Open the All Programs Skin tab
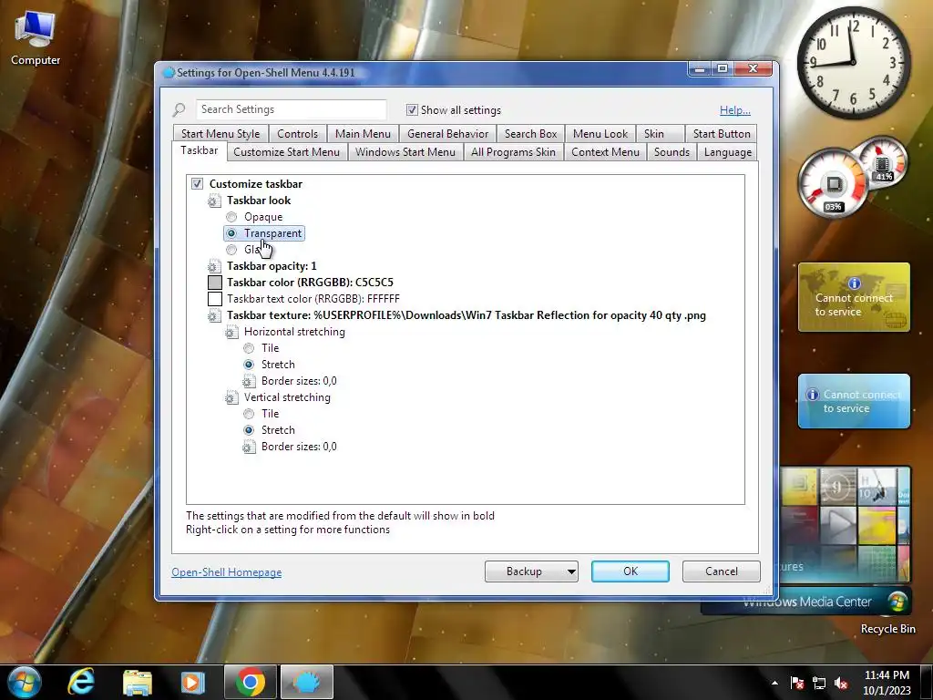Screen dimensions: 933x700 coord(513,152)
